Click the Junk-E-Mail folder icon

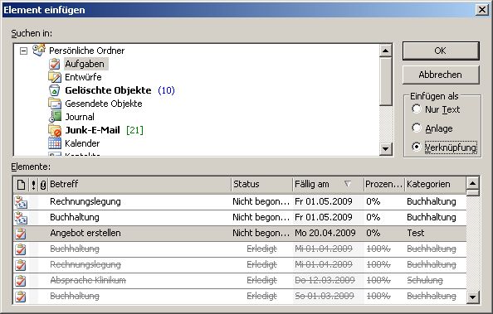(x=55, y=130)
